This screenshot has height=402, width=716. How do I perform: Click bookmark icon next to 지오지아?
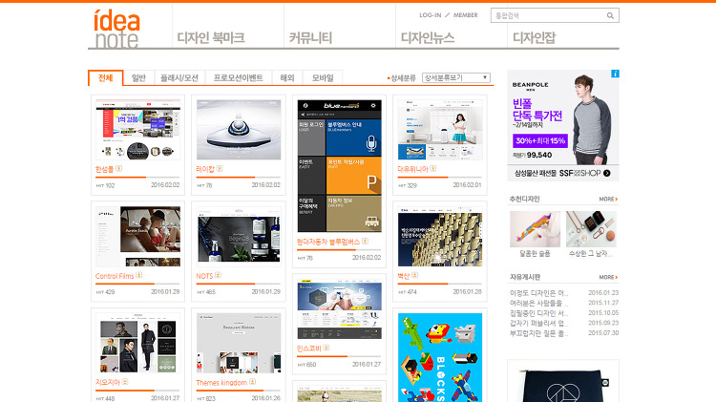point(125,381)
